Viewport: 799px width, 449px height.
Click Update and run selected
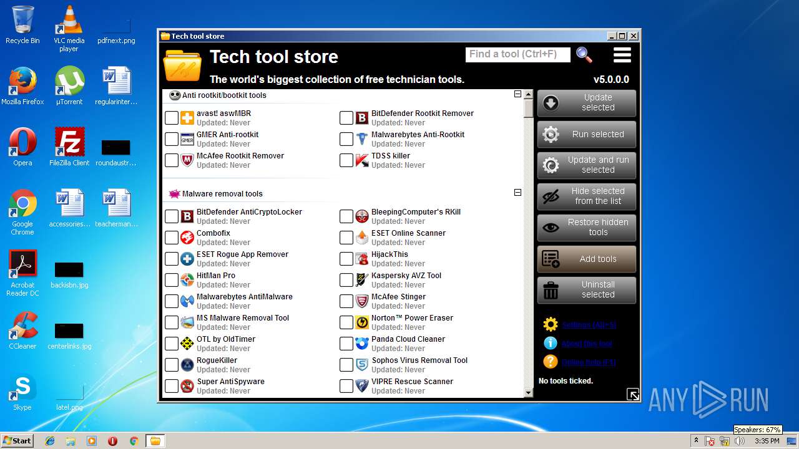pyautogui.click(x=587, y=165)
